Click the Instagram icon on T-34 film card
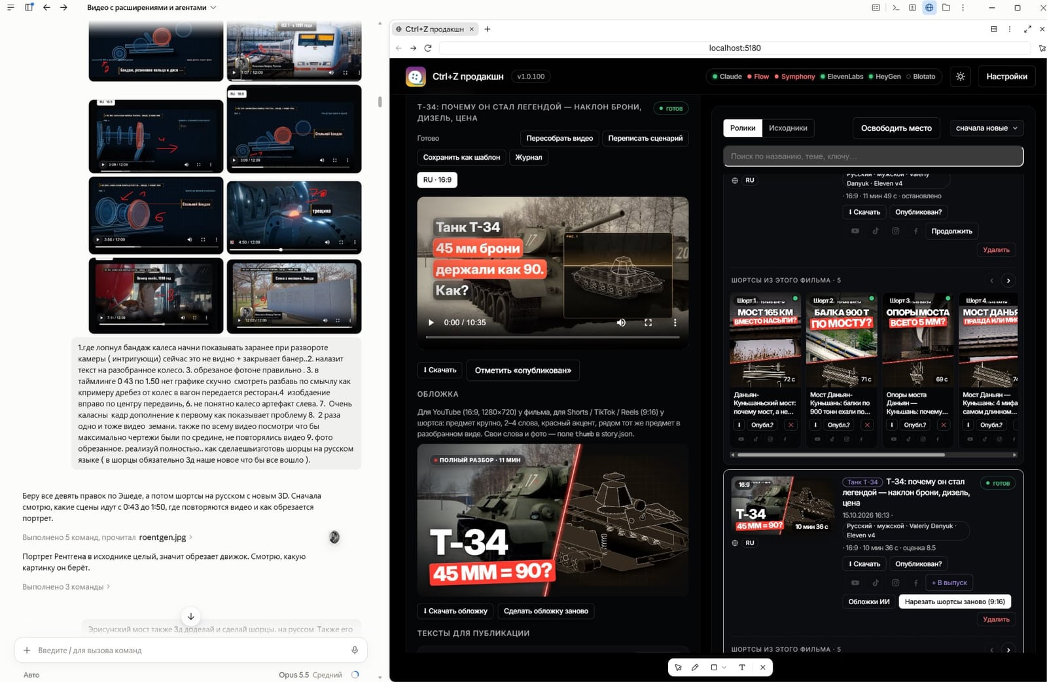1047x682 pixels. [x=895, y=583]
